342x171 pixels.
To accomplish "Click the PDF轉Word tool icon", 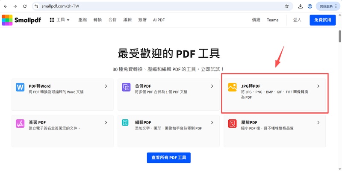I will pyautogui.click(x=20, y=87).
